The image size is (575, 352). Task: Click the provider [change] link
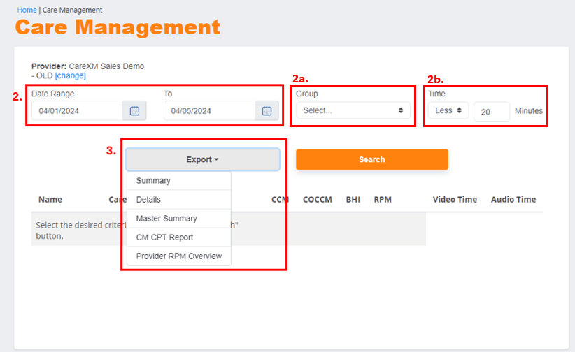pyautogui.click(x=71, y=75)
